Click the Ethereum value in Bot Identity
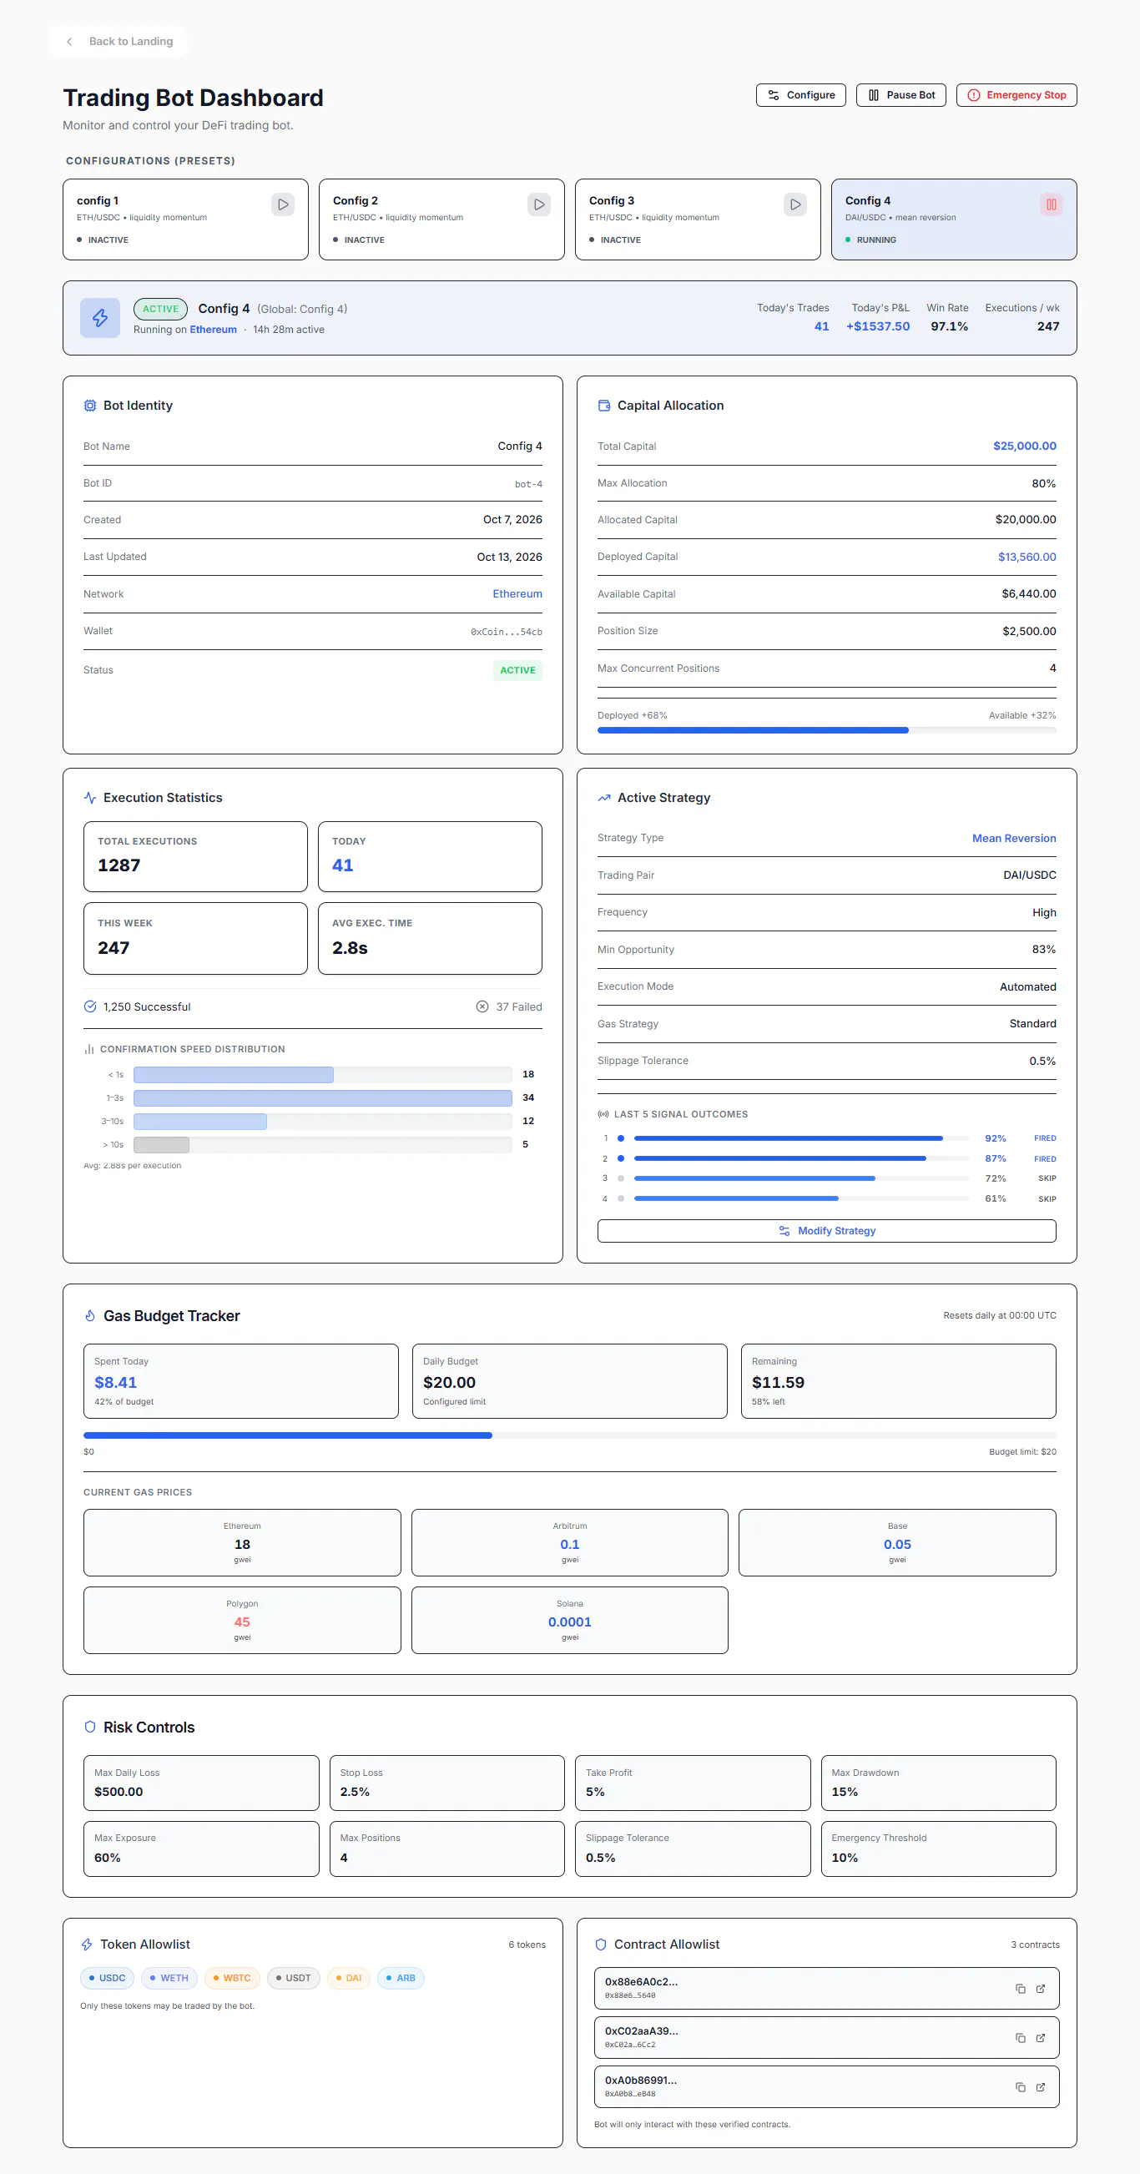 (x=517, y=594)
